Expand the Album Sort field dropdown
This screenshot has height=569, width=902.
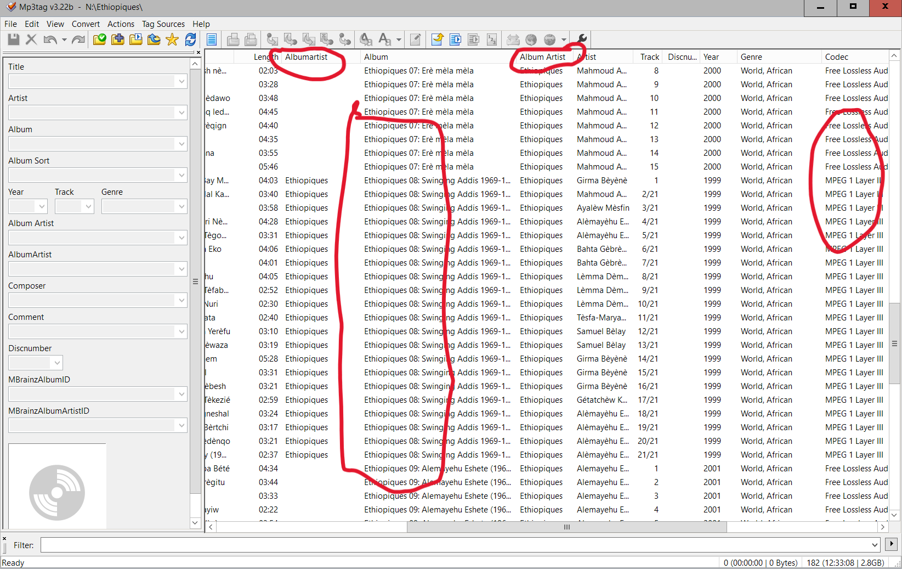coord(181,175)
